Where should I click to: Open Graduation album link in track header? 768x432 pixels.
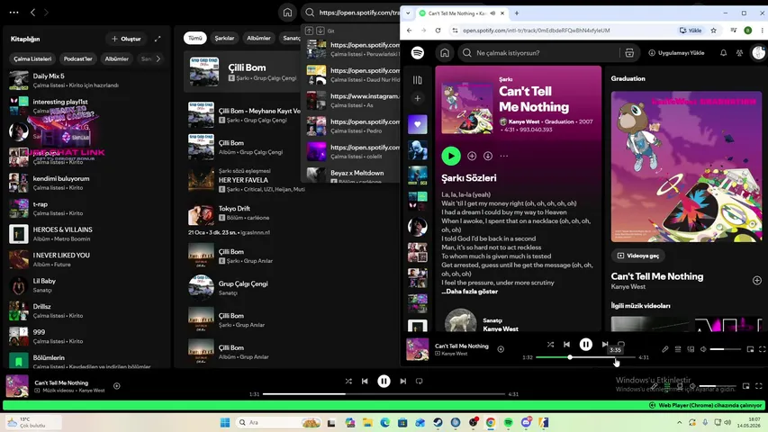coord(559,121)
